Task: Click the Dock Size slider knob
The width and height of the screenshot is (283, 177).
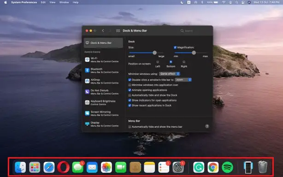Action: (x=155, y=53)
